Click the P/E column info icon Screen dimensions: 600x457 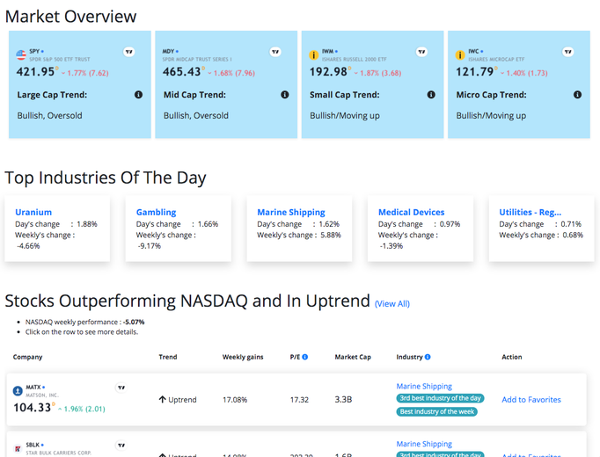[x=305, y=357]
